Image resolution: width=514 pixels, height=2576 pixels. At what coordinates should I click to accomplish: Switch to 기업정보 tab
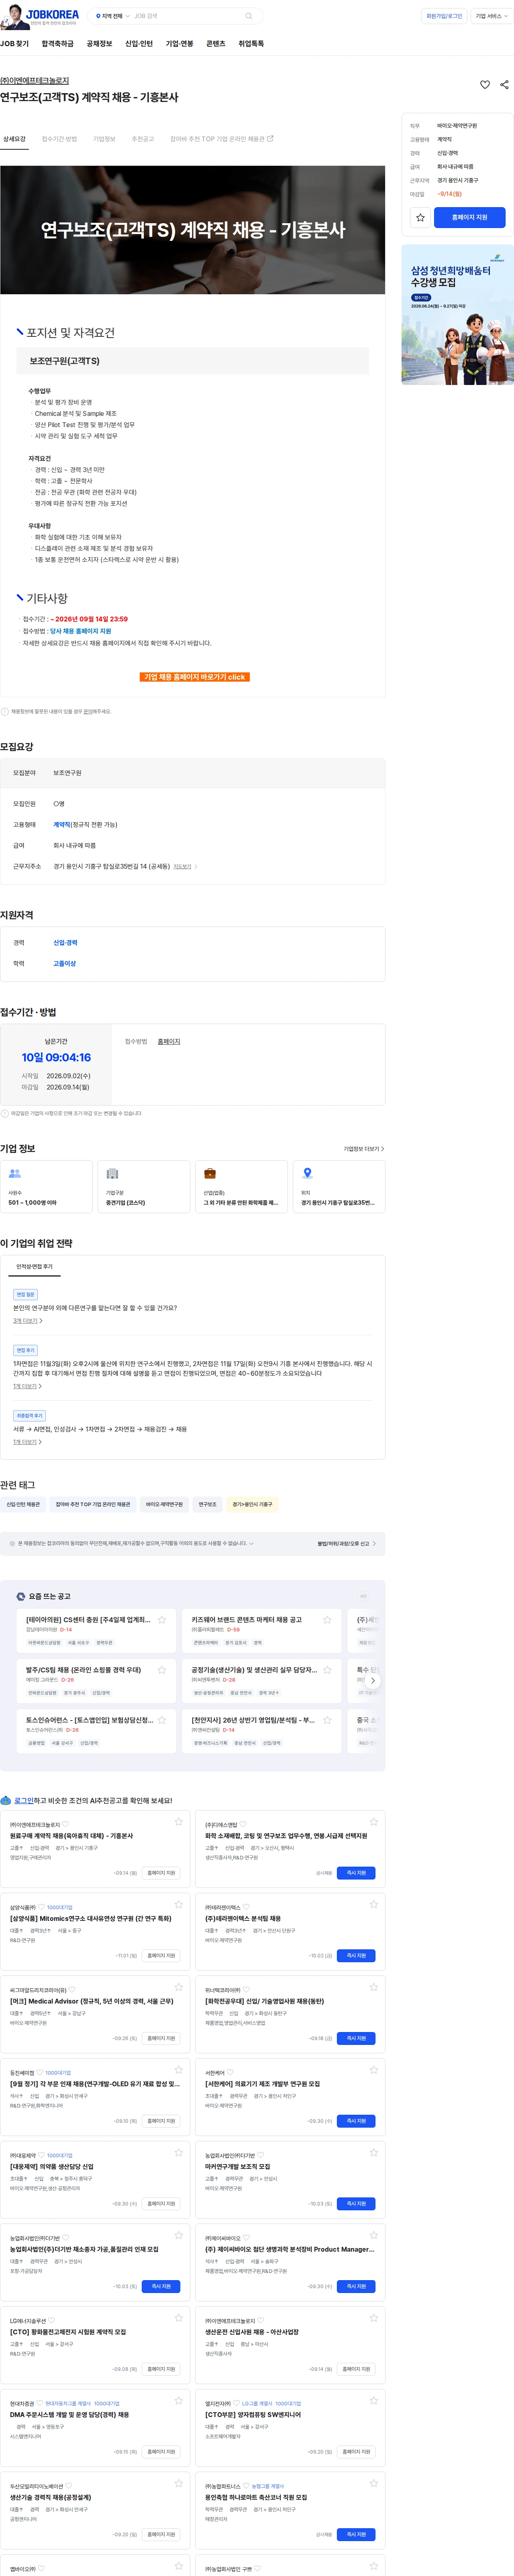(x=104, y=139)
